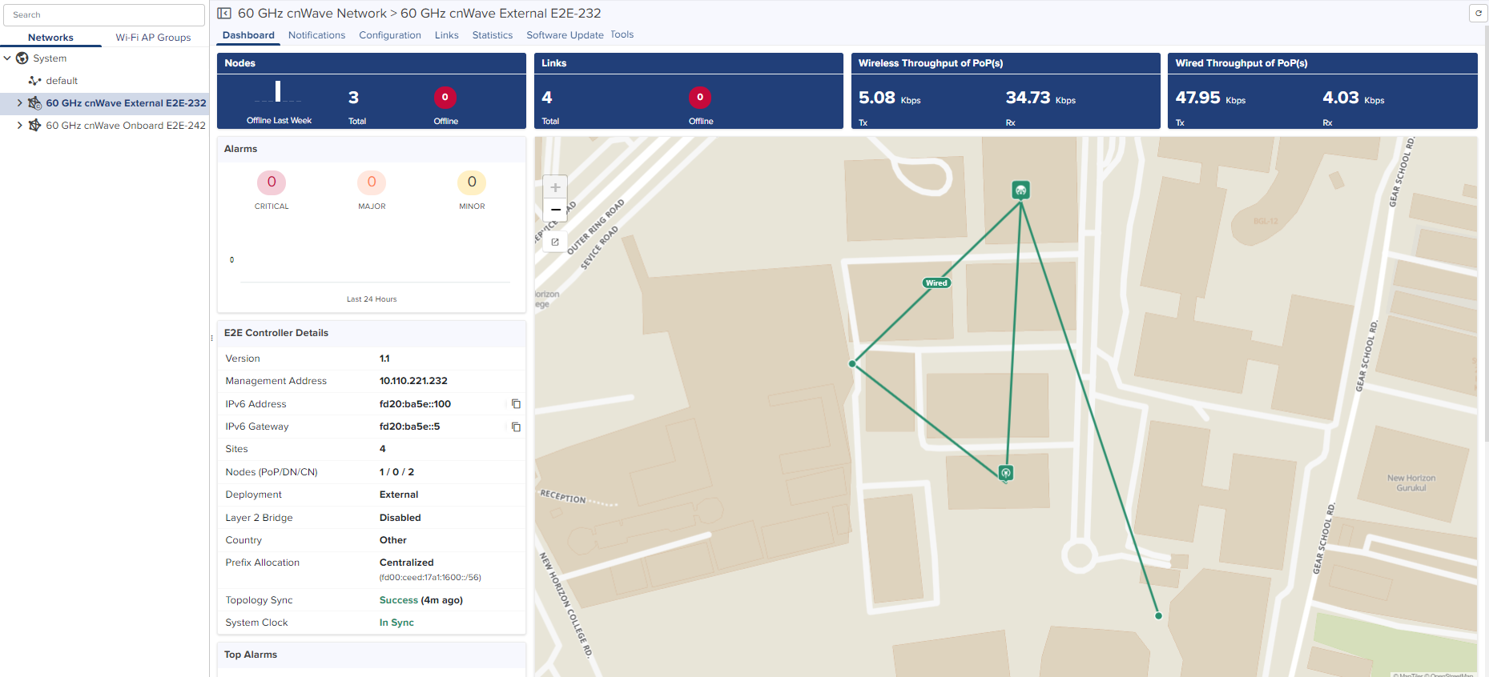Collapse the sidebar panel icon
The image size is (1489, 677).
[x=224, y=14]
